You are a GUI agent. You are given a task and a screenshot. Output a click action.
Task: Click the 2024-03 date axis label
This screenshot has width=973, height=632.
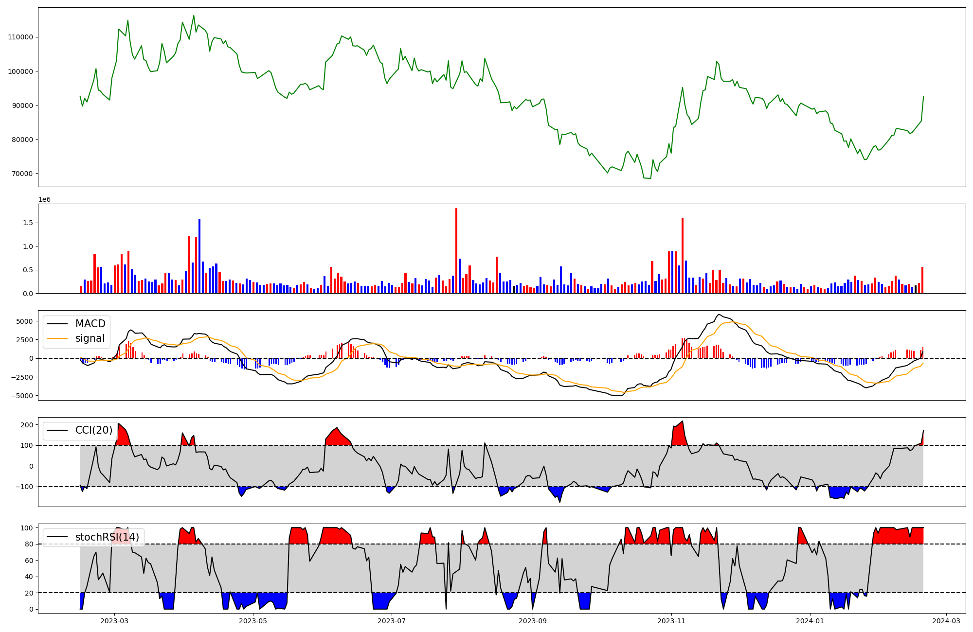pos(946,620)
